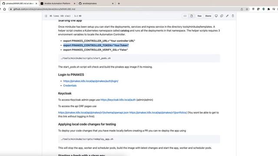The height and width of the screenshot is (156, 278).
Task: Click 'To access the api DRF pages use'
Action: (x=77, y=106)
